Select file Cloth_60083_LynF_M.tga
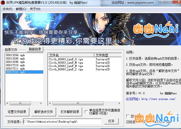 coord(66,63)
